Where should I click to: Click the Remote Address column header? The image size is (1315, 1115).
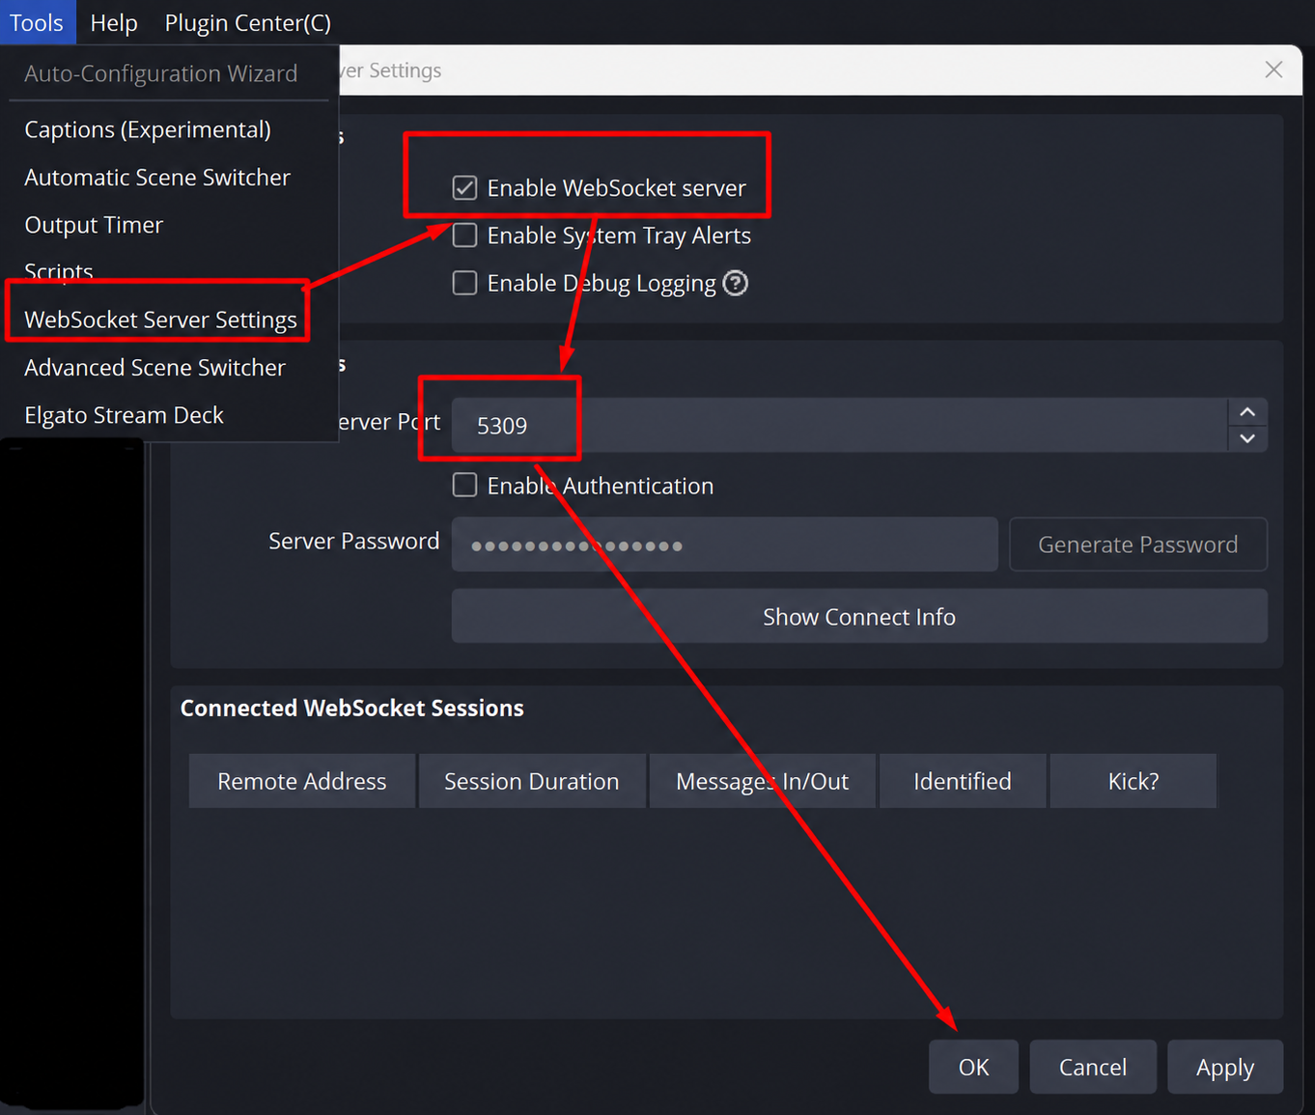[x=302, y=781]
